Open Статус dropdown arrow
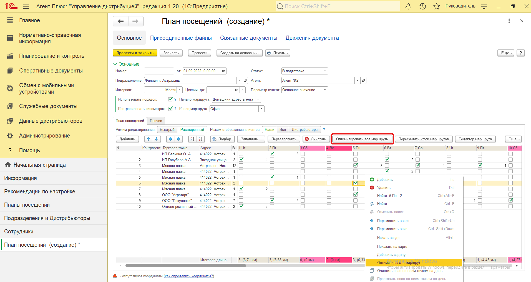The image size is (531, 282). coord(325,71)
